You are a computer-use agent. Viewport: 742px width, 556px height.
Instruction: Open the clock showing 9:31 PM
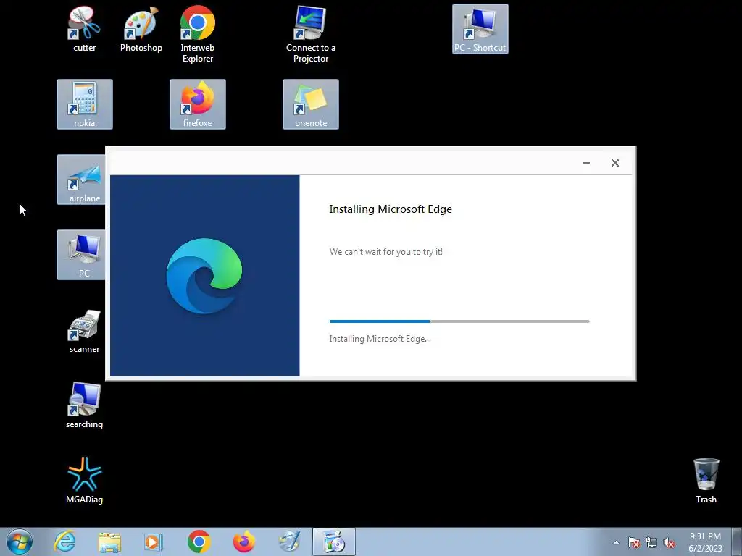click(705, 542)
